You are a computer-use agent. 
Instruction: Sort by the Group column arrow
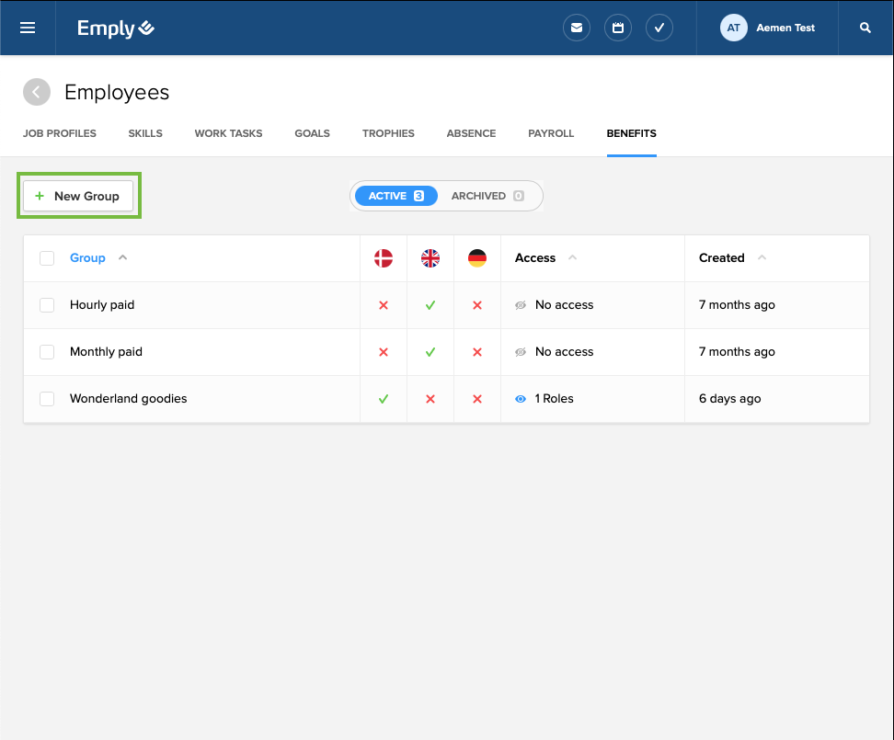pos(123,258)
